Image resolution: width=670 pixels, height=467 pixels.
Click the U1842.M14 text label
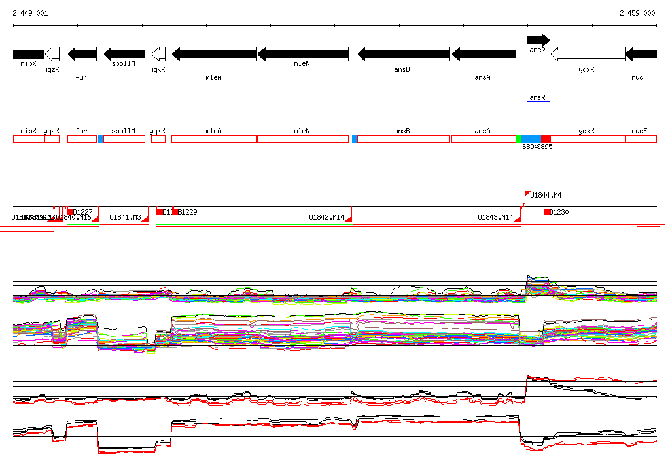click(326, 218)
